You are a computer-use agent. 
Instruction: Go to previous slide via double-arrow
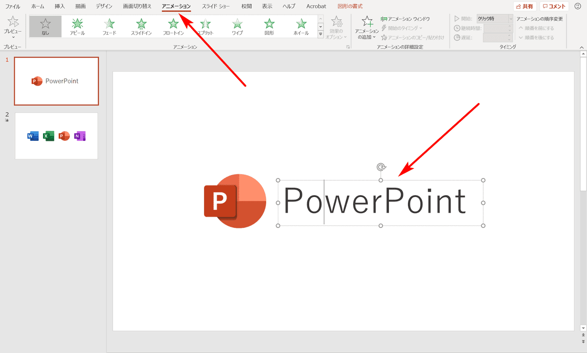(x=583, y=335)
